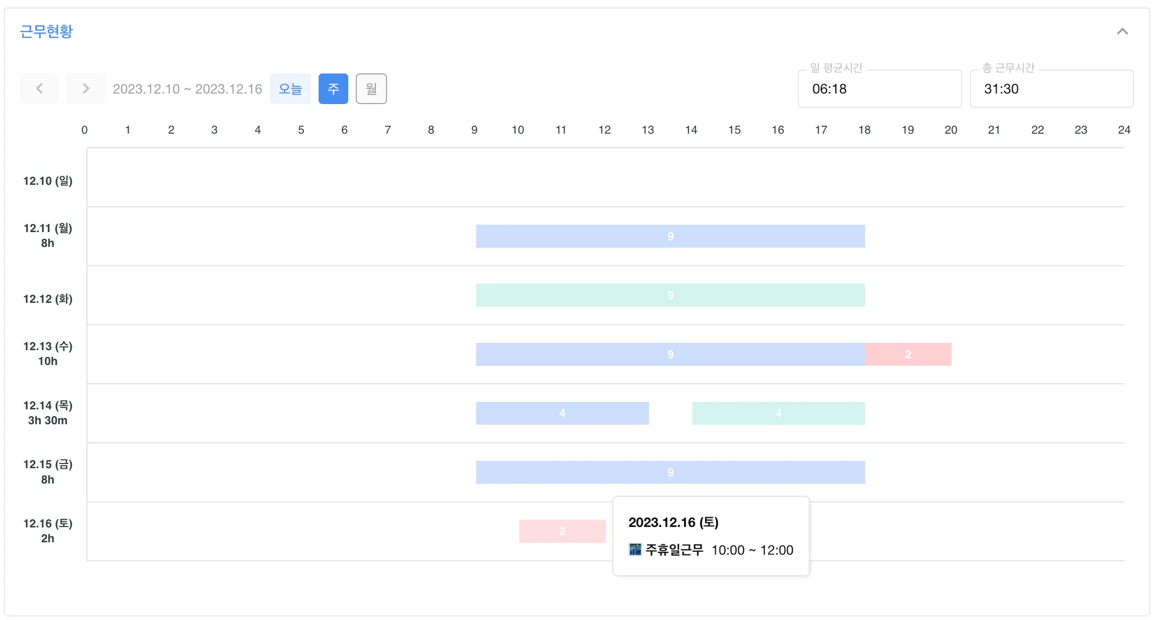This screenshot has width=1156, height=620.
Task: Select Thursday 12.14 green 4-hour bar
Action: tap(778, 413)
